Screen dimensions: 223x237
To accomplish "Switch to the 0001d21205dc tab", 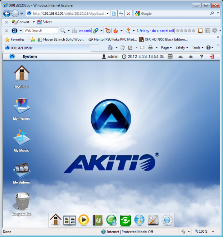I will (x=47, y=48).
